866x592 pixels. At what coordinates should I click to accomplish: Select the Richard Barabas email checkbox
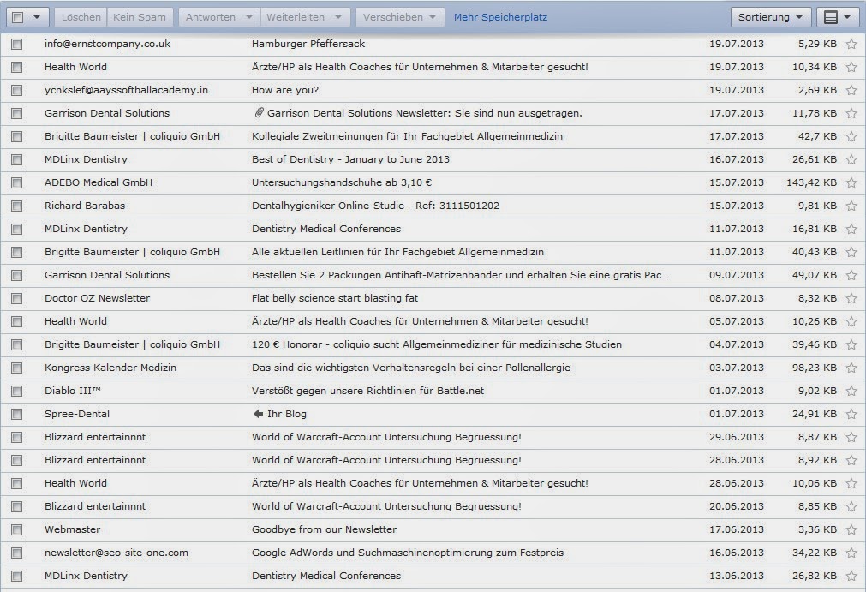[16, 206]
